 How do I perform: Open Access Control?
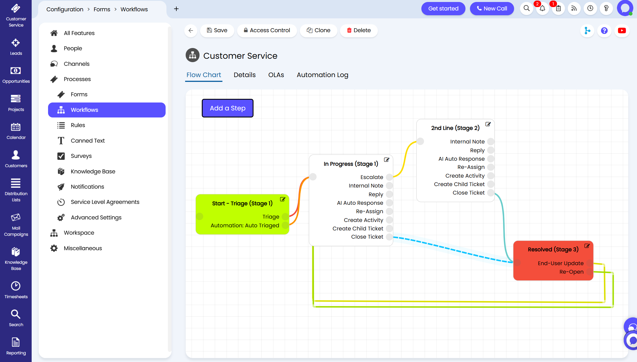(267, 30)
